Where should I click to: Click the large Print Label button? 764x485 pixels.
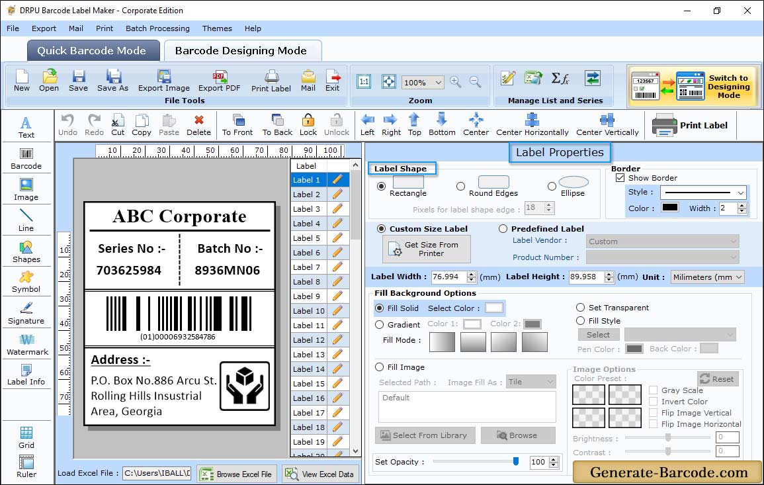(691, 125)
